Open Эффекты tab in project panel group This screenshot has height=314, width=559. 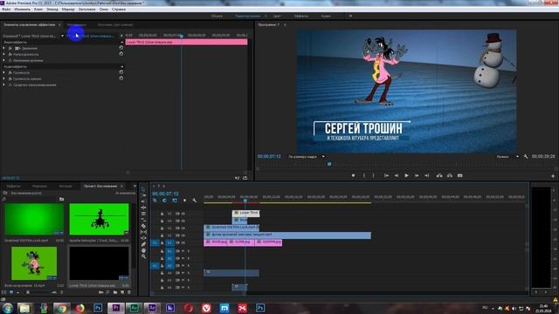tap(13, 186)
